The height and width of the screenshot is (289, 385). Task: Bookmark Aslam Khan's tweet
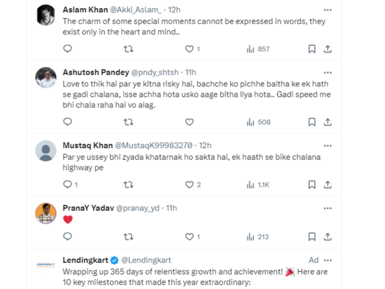312,49
